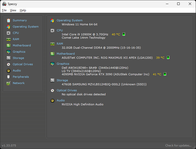Click the Motherboard heading link in summary
Image resolution: width=196 pixels, height=149 pixels.
tap(66, 54)
